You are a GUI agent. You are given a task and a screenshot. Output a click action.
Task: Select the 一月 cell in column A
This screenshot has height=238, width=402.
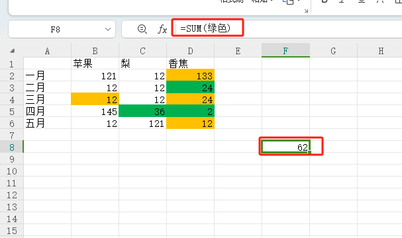pyautogui.click(x=47, y=75)
